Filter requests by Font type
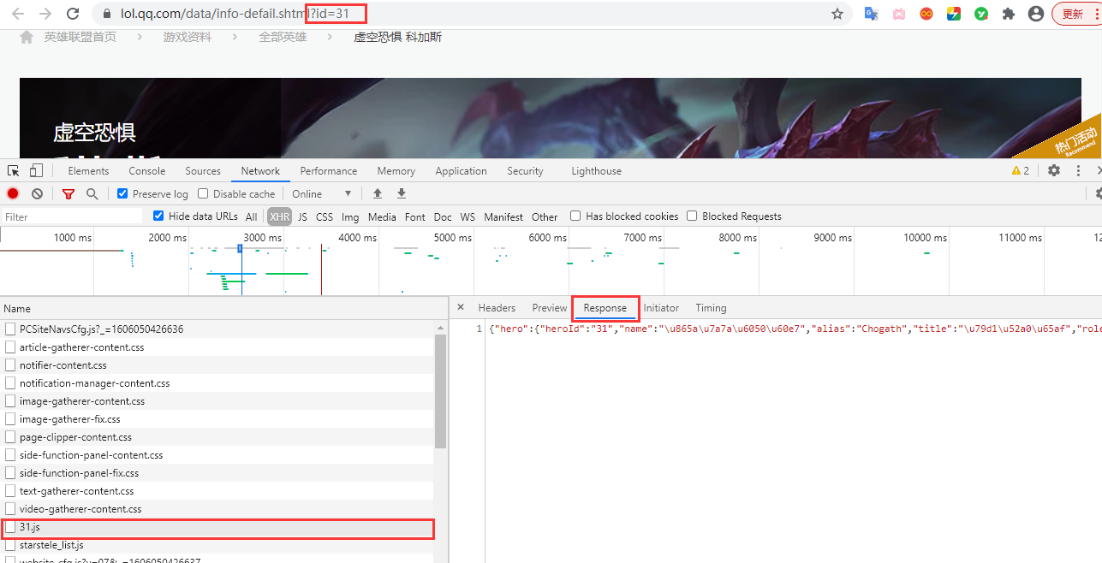 pos(415,217)
